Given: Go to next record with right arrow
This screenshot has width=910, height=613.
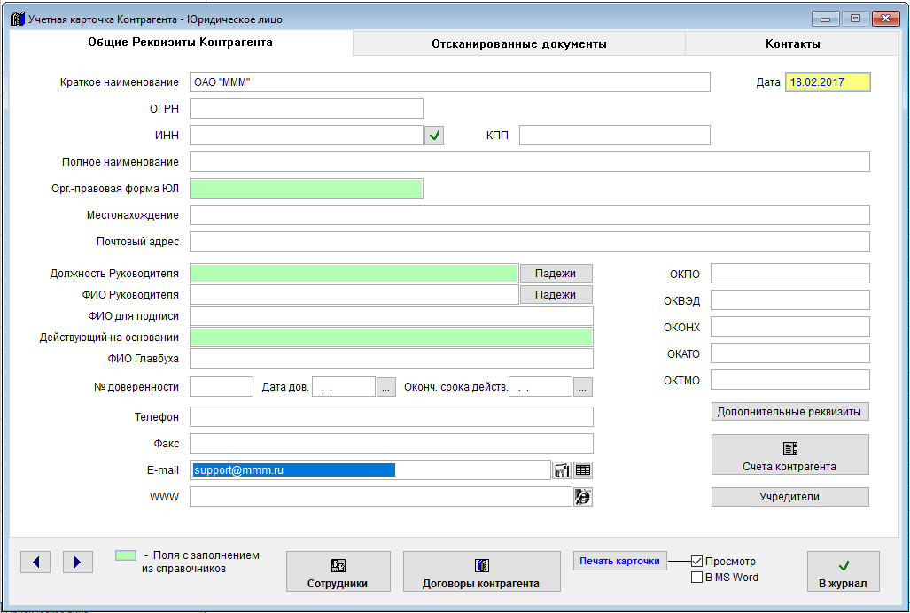Looking at the screenshot, I should point(77,562).
